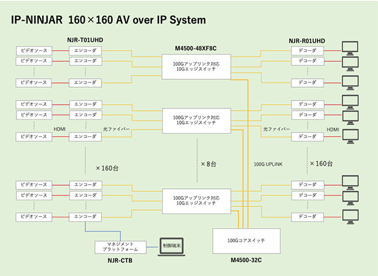Viewport: 378px width, 276px height.
Task: Click the middle 10Gエッジスイッチ box
Action: 195,121
